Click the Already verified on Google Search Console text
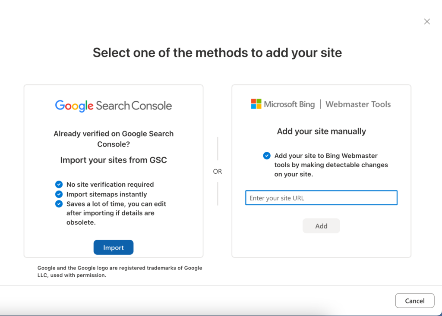 tap(114, 139)
